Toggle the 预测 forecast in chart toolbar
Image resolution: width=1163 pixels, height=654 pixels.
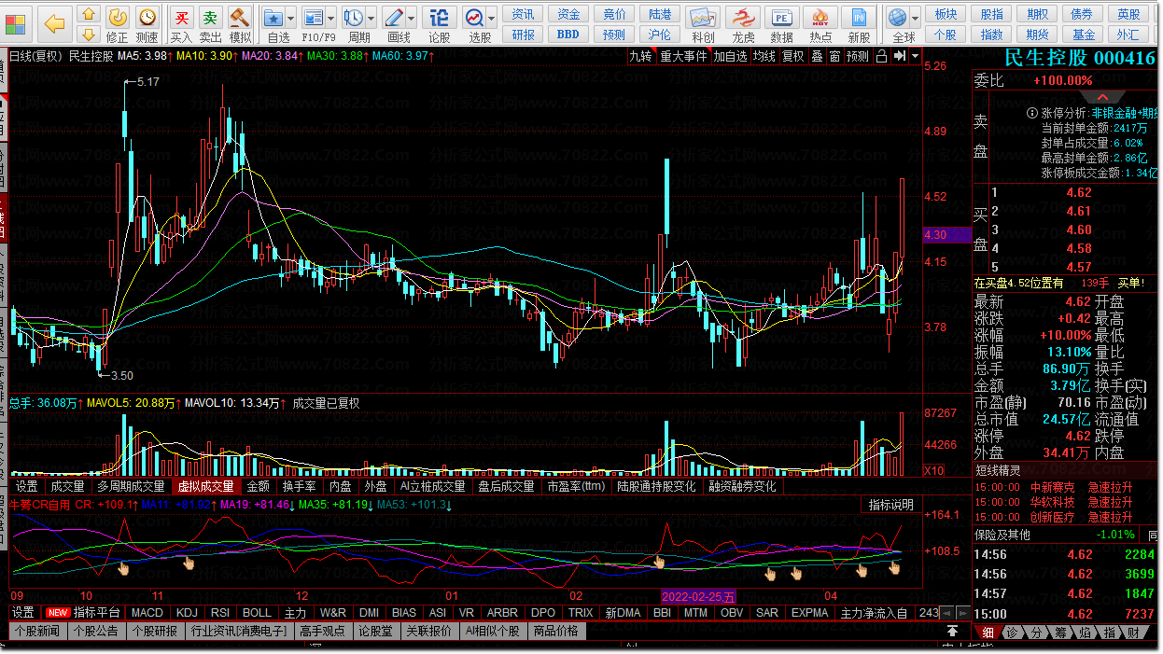858,56
